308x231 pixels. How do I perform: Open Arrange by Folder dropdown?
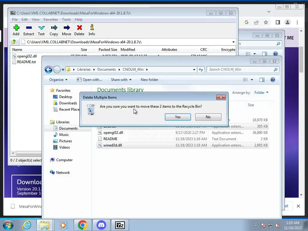261,93
